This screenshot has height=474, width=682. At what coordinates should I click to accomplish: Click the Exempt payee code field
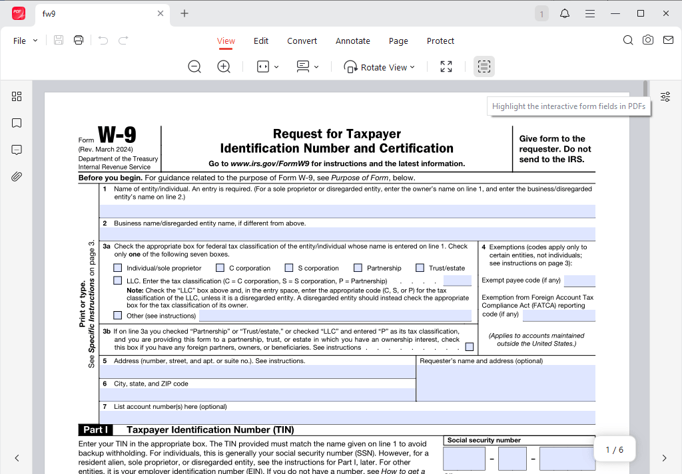[579, 281]
